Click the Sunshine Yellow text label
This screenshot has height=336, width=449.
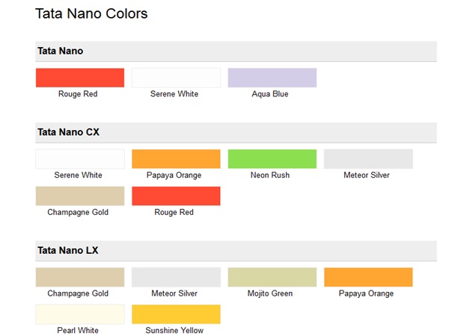[x=176, y=330]
